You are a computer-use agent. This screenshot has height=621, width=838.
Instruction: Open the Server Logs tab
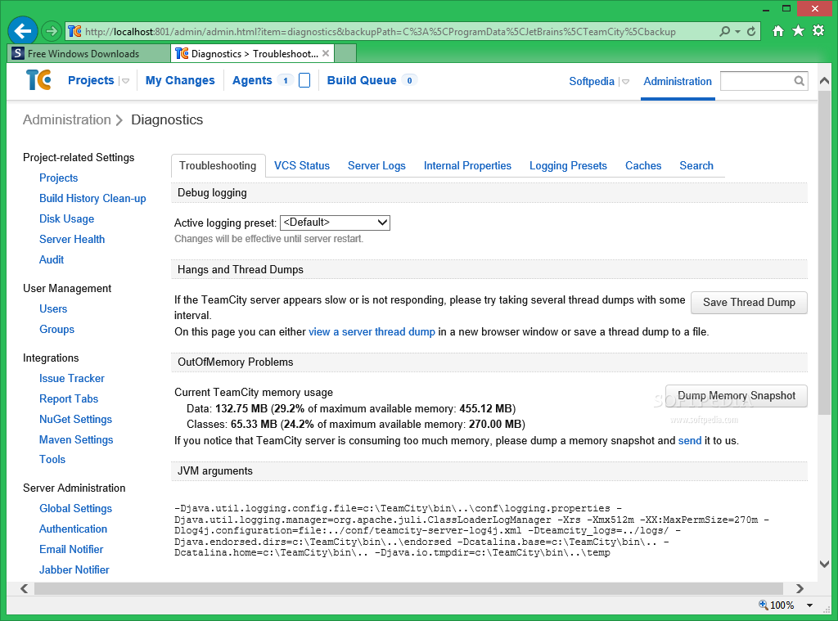point(376,165)
